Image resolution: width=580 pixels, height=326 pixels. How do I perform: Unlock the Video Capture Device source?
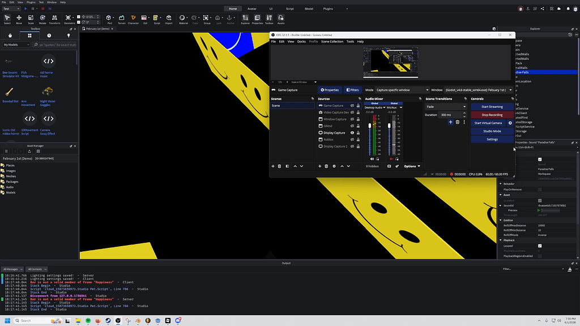pyautogui.click(x=358, y=113)
